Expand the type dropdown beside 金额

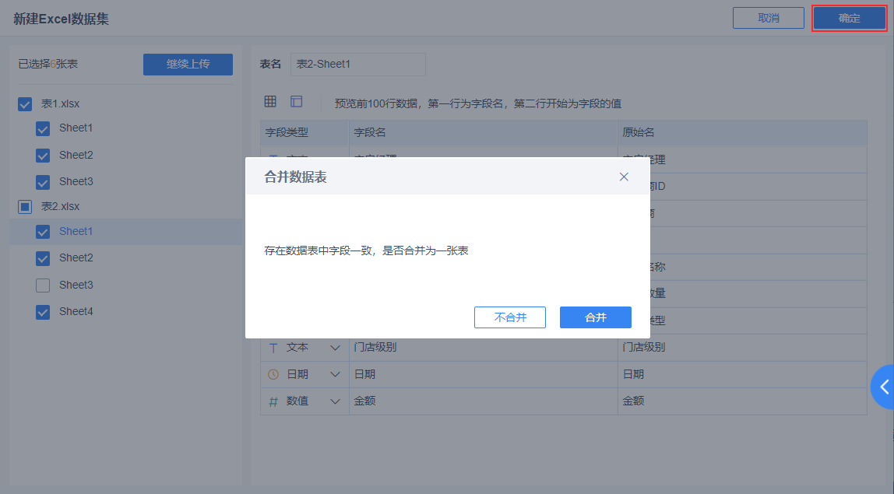click(x=335, y=401)
